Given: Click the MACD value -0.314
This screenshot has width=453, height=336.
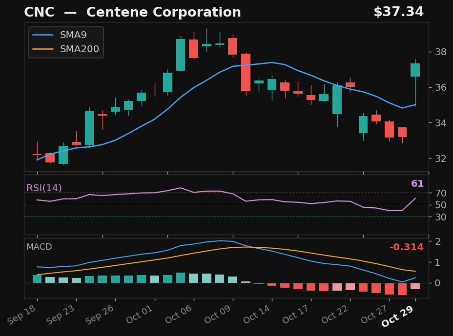Looking at the screenshot, I should [407, 247].
